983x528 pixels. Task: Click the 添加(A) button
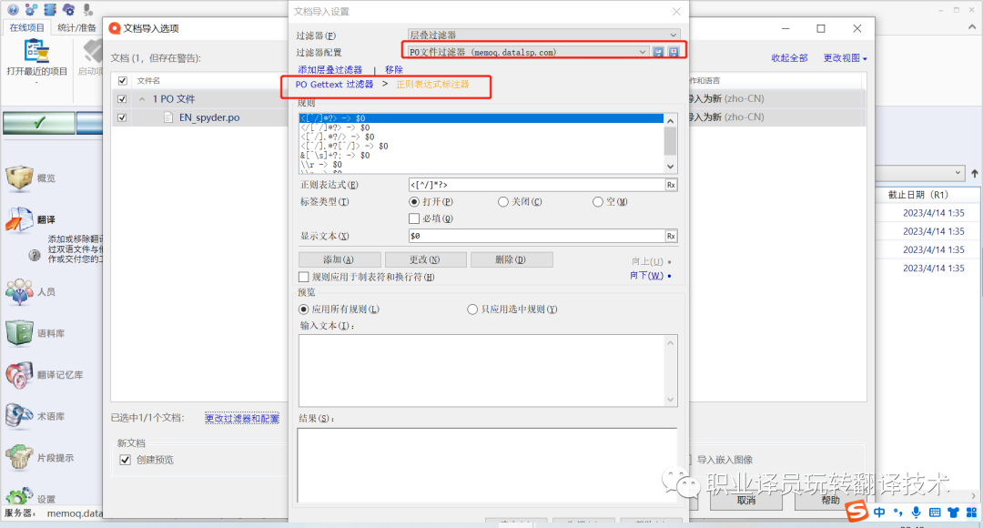coord(339,259)
